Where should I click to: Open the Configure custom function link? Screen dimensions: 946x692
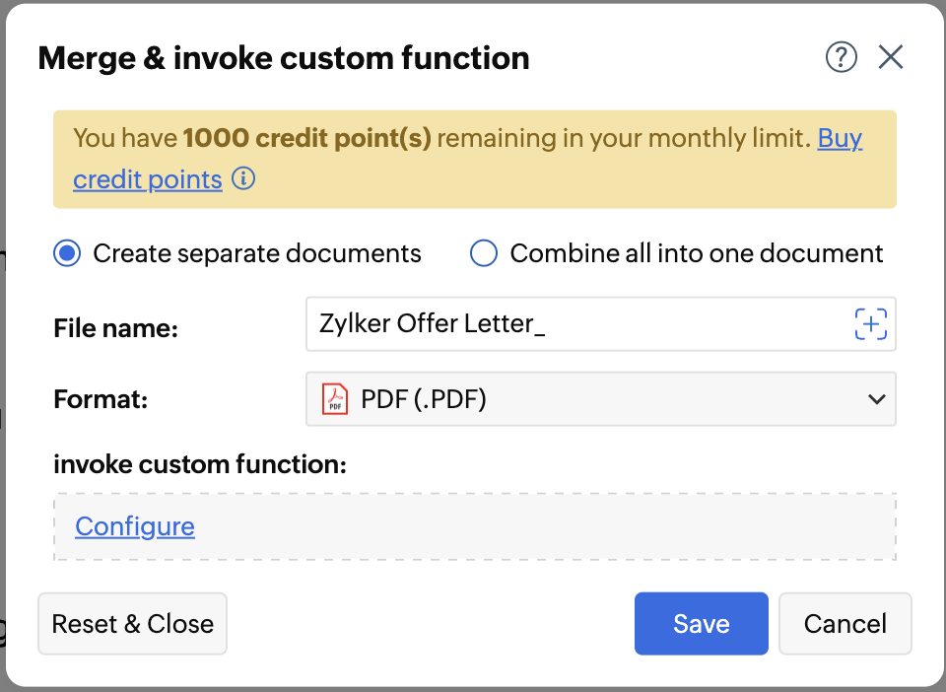point(135,526)
